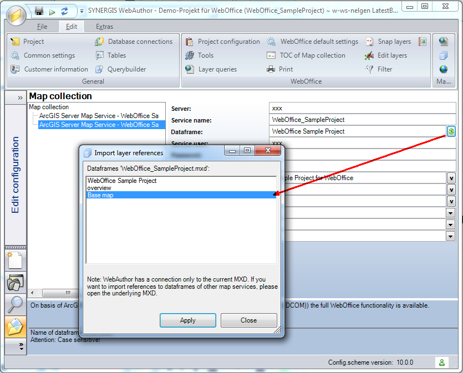Open the File menu
The image size is (463, 373).
pos(42,26)
